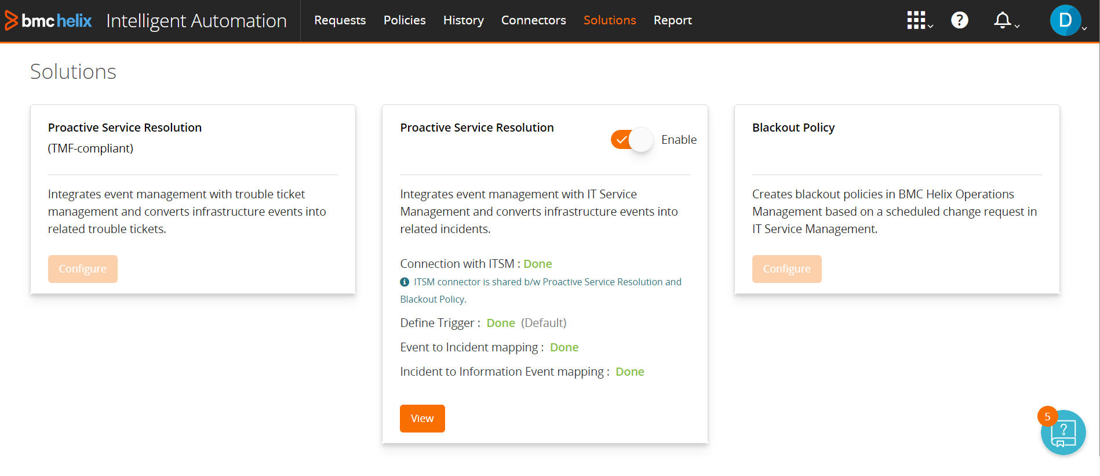Expand the app launcher dropdown arrow
Screen dimensions: 1100x476
point(930,26)
